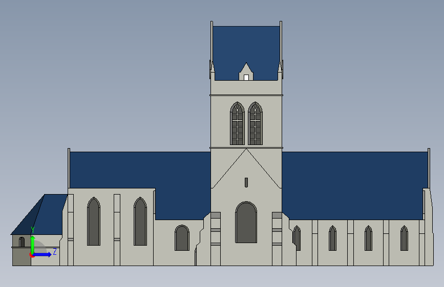This screenshot has height=287, width=444.
Task: Pick the red X axis origin dot
Action: (x=32, y=255)
